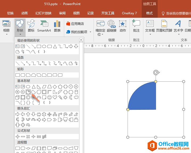
Task: Select the Right Arrow block arrow
Action: [x=18, y=114]
